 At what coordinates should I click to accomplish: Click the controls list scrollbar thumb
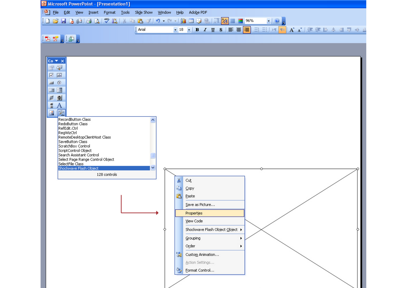point(153,156)
